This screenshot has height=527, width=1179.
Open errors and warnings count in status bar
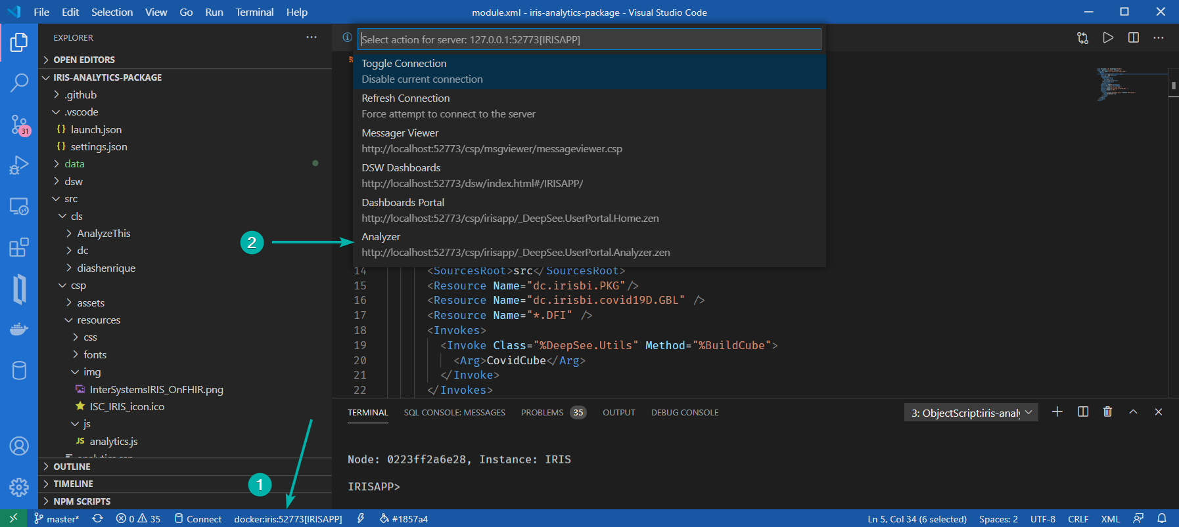(x=138, y=518)
